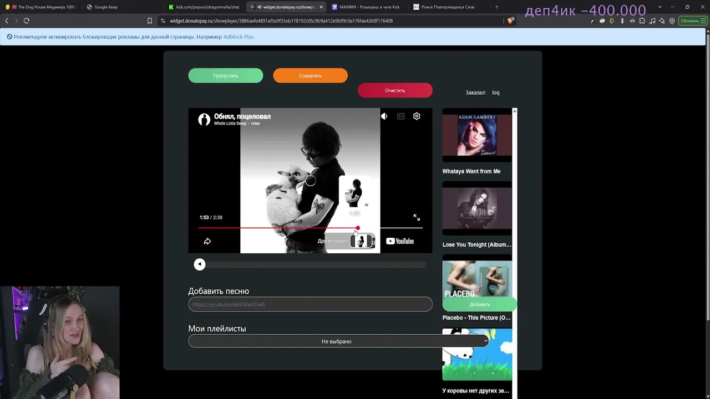This screenshot has width=710, height=399.
Task: Open the music note media control
Action: [652, 21]
